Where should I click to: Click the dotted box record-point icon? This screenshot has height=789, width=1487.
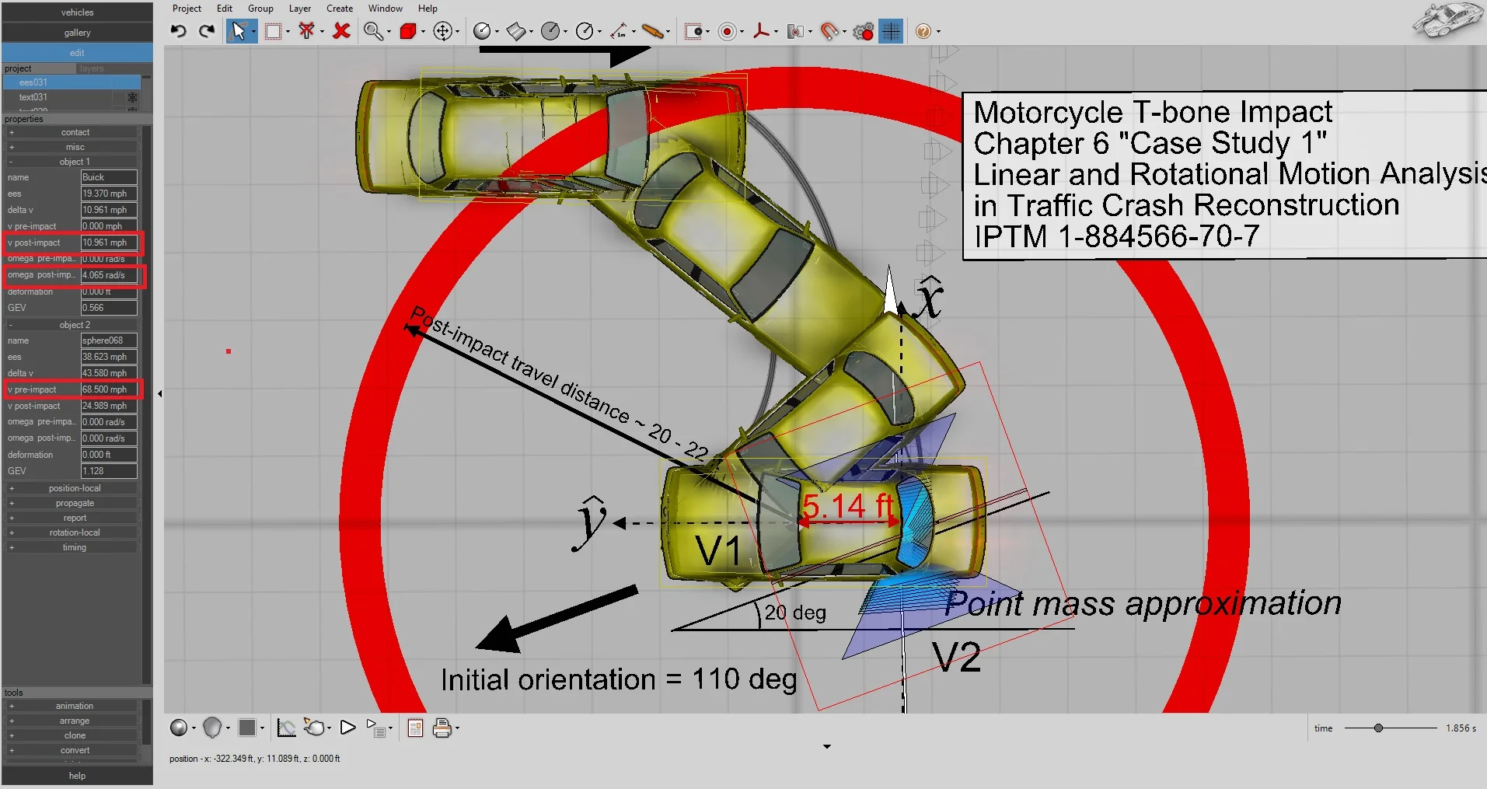[694, 31]
